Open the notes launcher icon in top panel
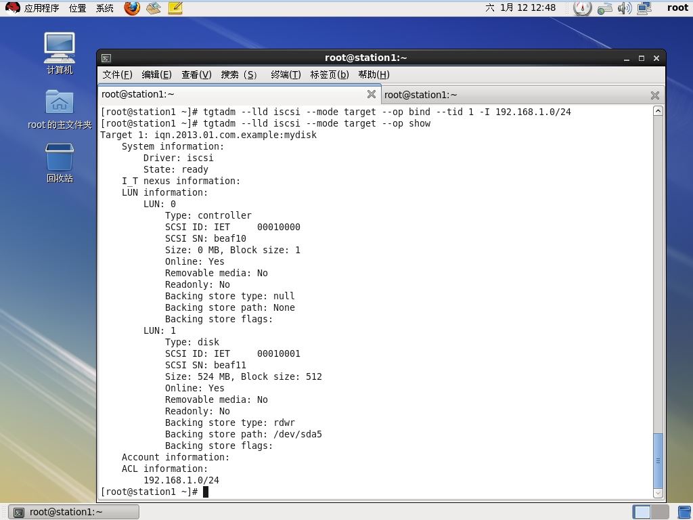The image size is (693, 520). (x=175, y=8)
